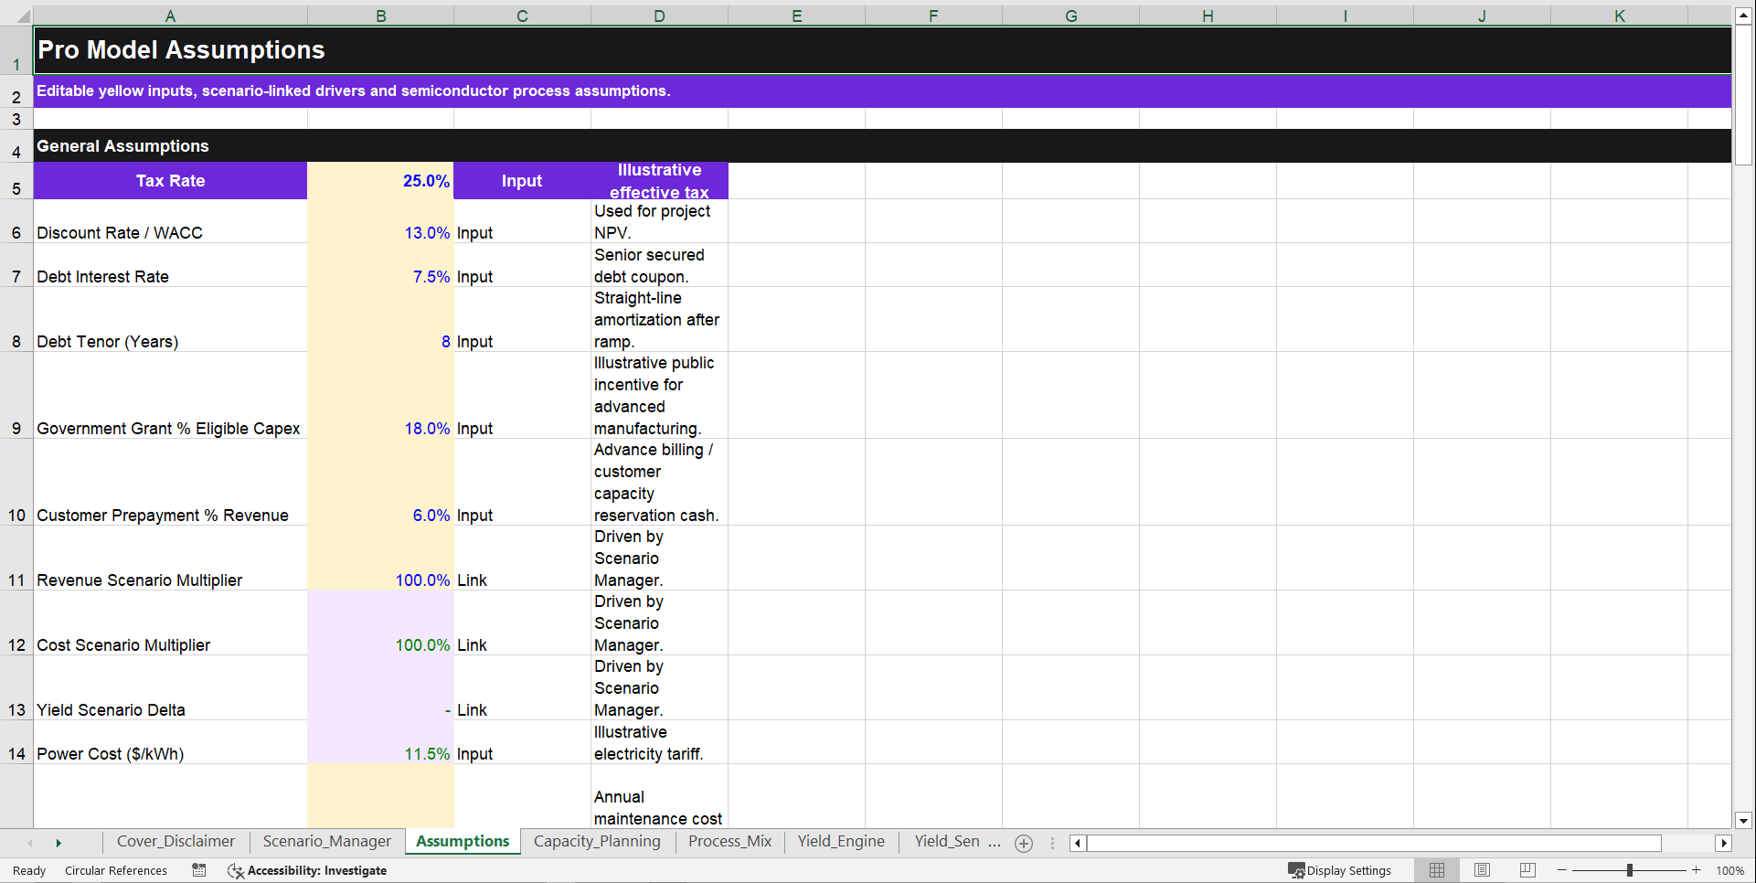
Task: Open the Capacity_Planning sheet tab
Action: 597,841
